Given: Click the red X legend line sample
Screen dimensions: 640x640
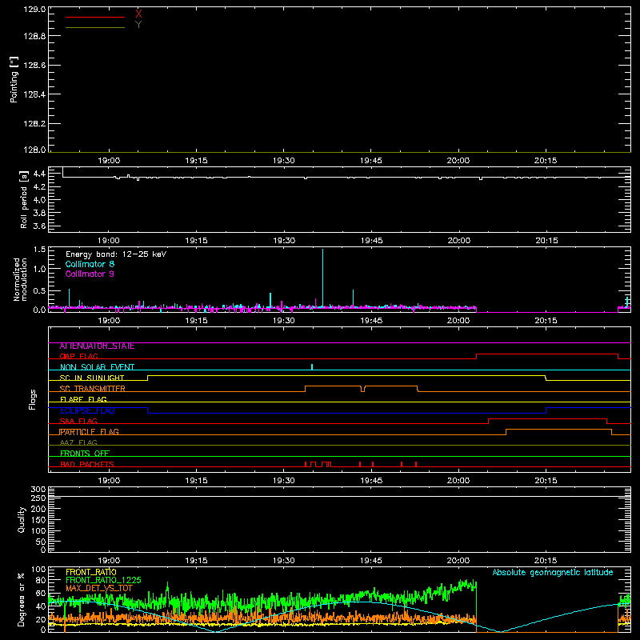Looking at the screenshot, I should pyautogui.click(x=95, y=17).
